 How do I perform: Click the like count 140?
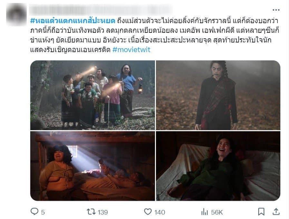(x=159, y=212)
